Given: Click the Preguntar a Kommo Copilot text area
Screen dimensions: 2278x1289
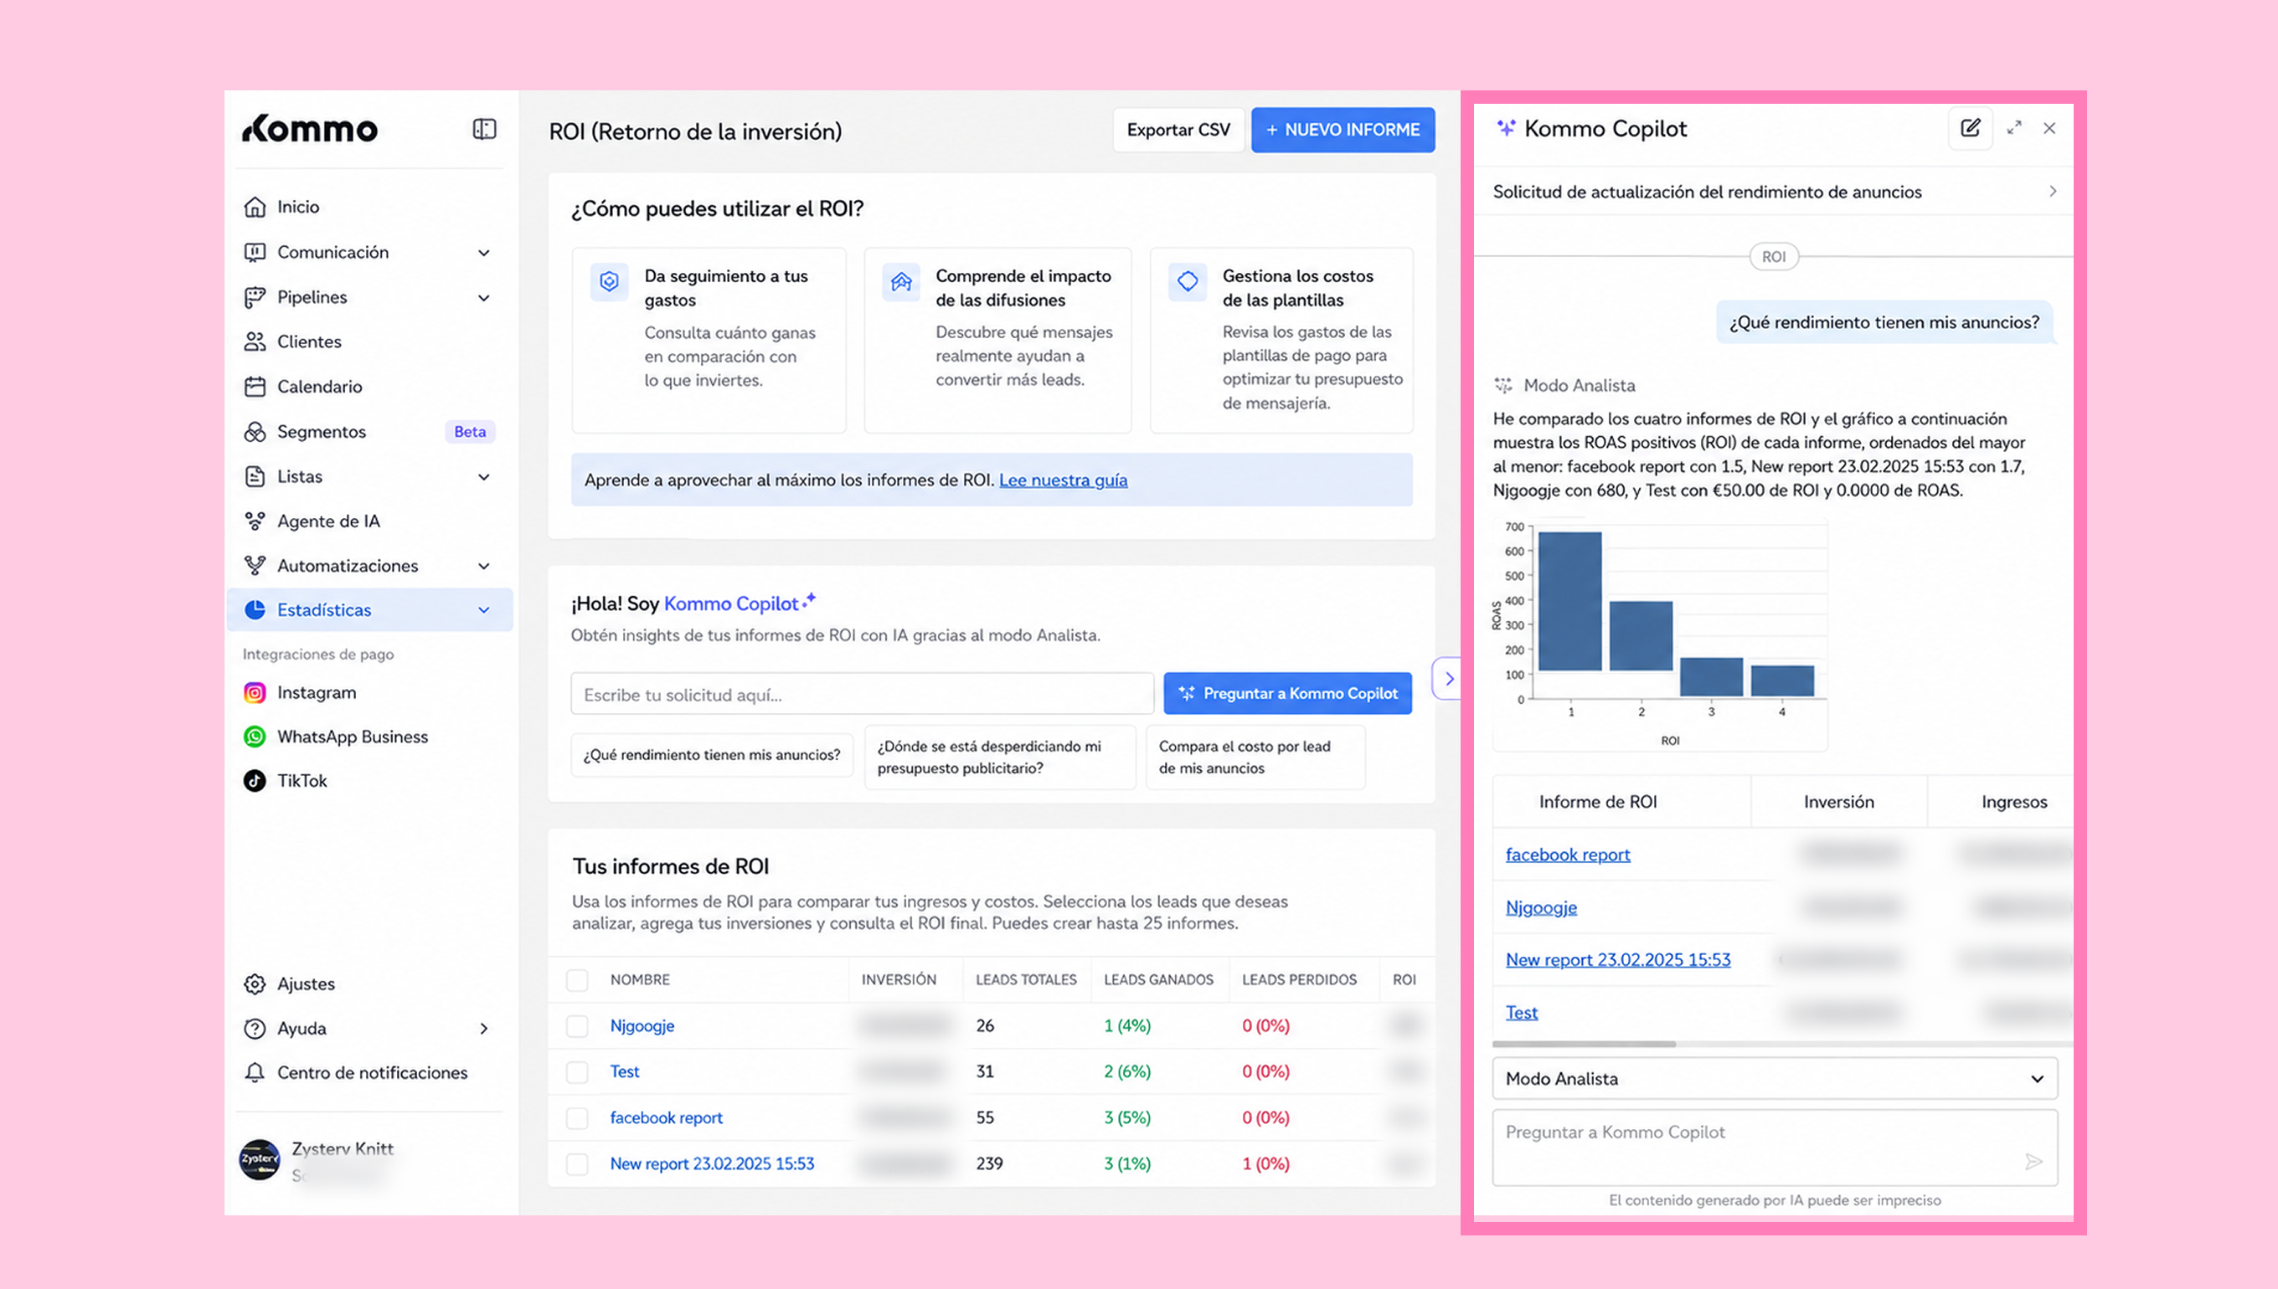Looking at the screenshot, I should pos(1775,1148).
